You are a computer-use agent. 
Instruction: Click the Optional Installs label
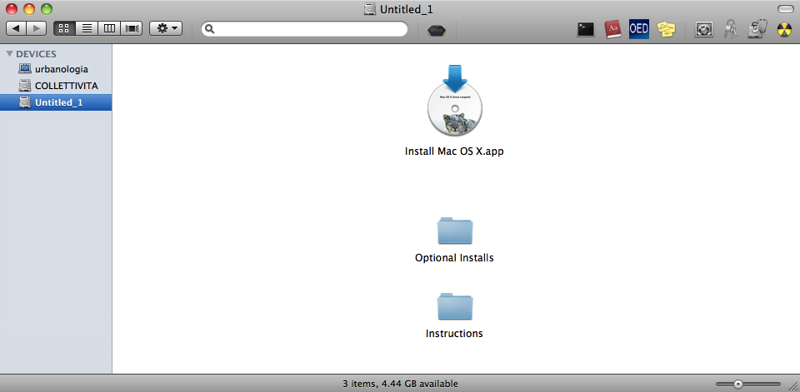tap(455, 258)
